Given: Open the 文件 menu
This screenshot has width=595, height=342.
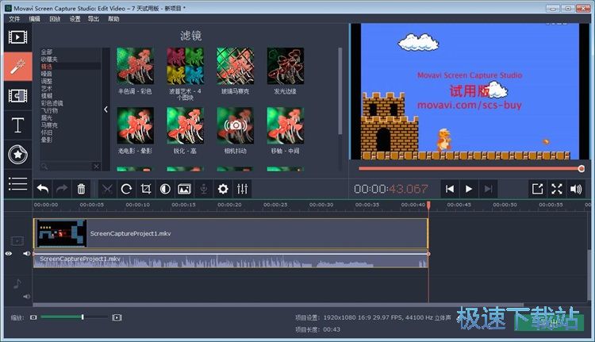Looking at the screenshot, I should tap(13, 18).
